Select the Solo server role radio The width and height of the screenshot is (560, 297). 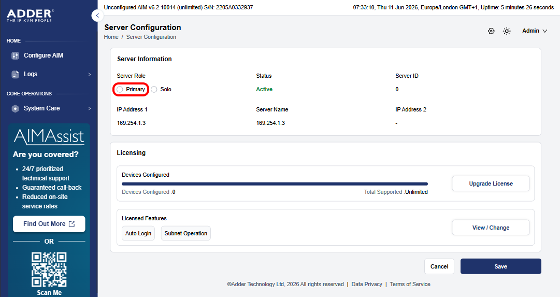[x=154, y=89]
